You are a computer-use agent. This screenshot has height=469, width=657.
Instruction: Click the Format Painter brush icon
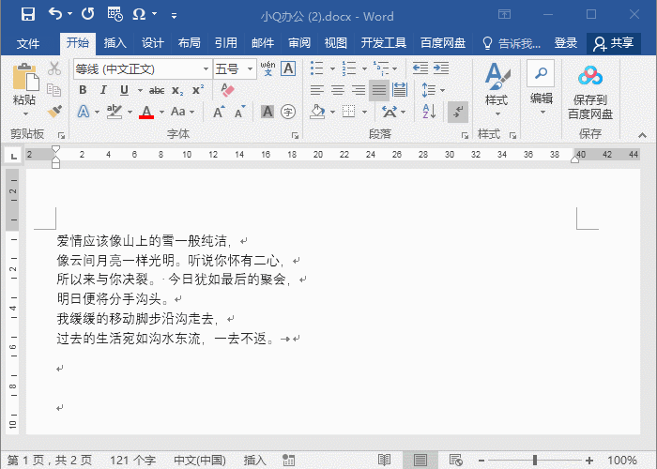54,111
